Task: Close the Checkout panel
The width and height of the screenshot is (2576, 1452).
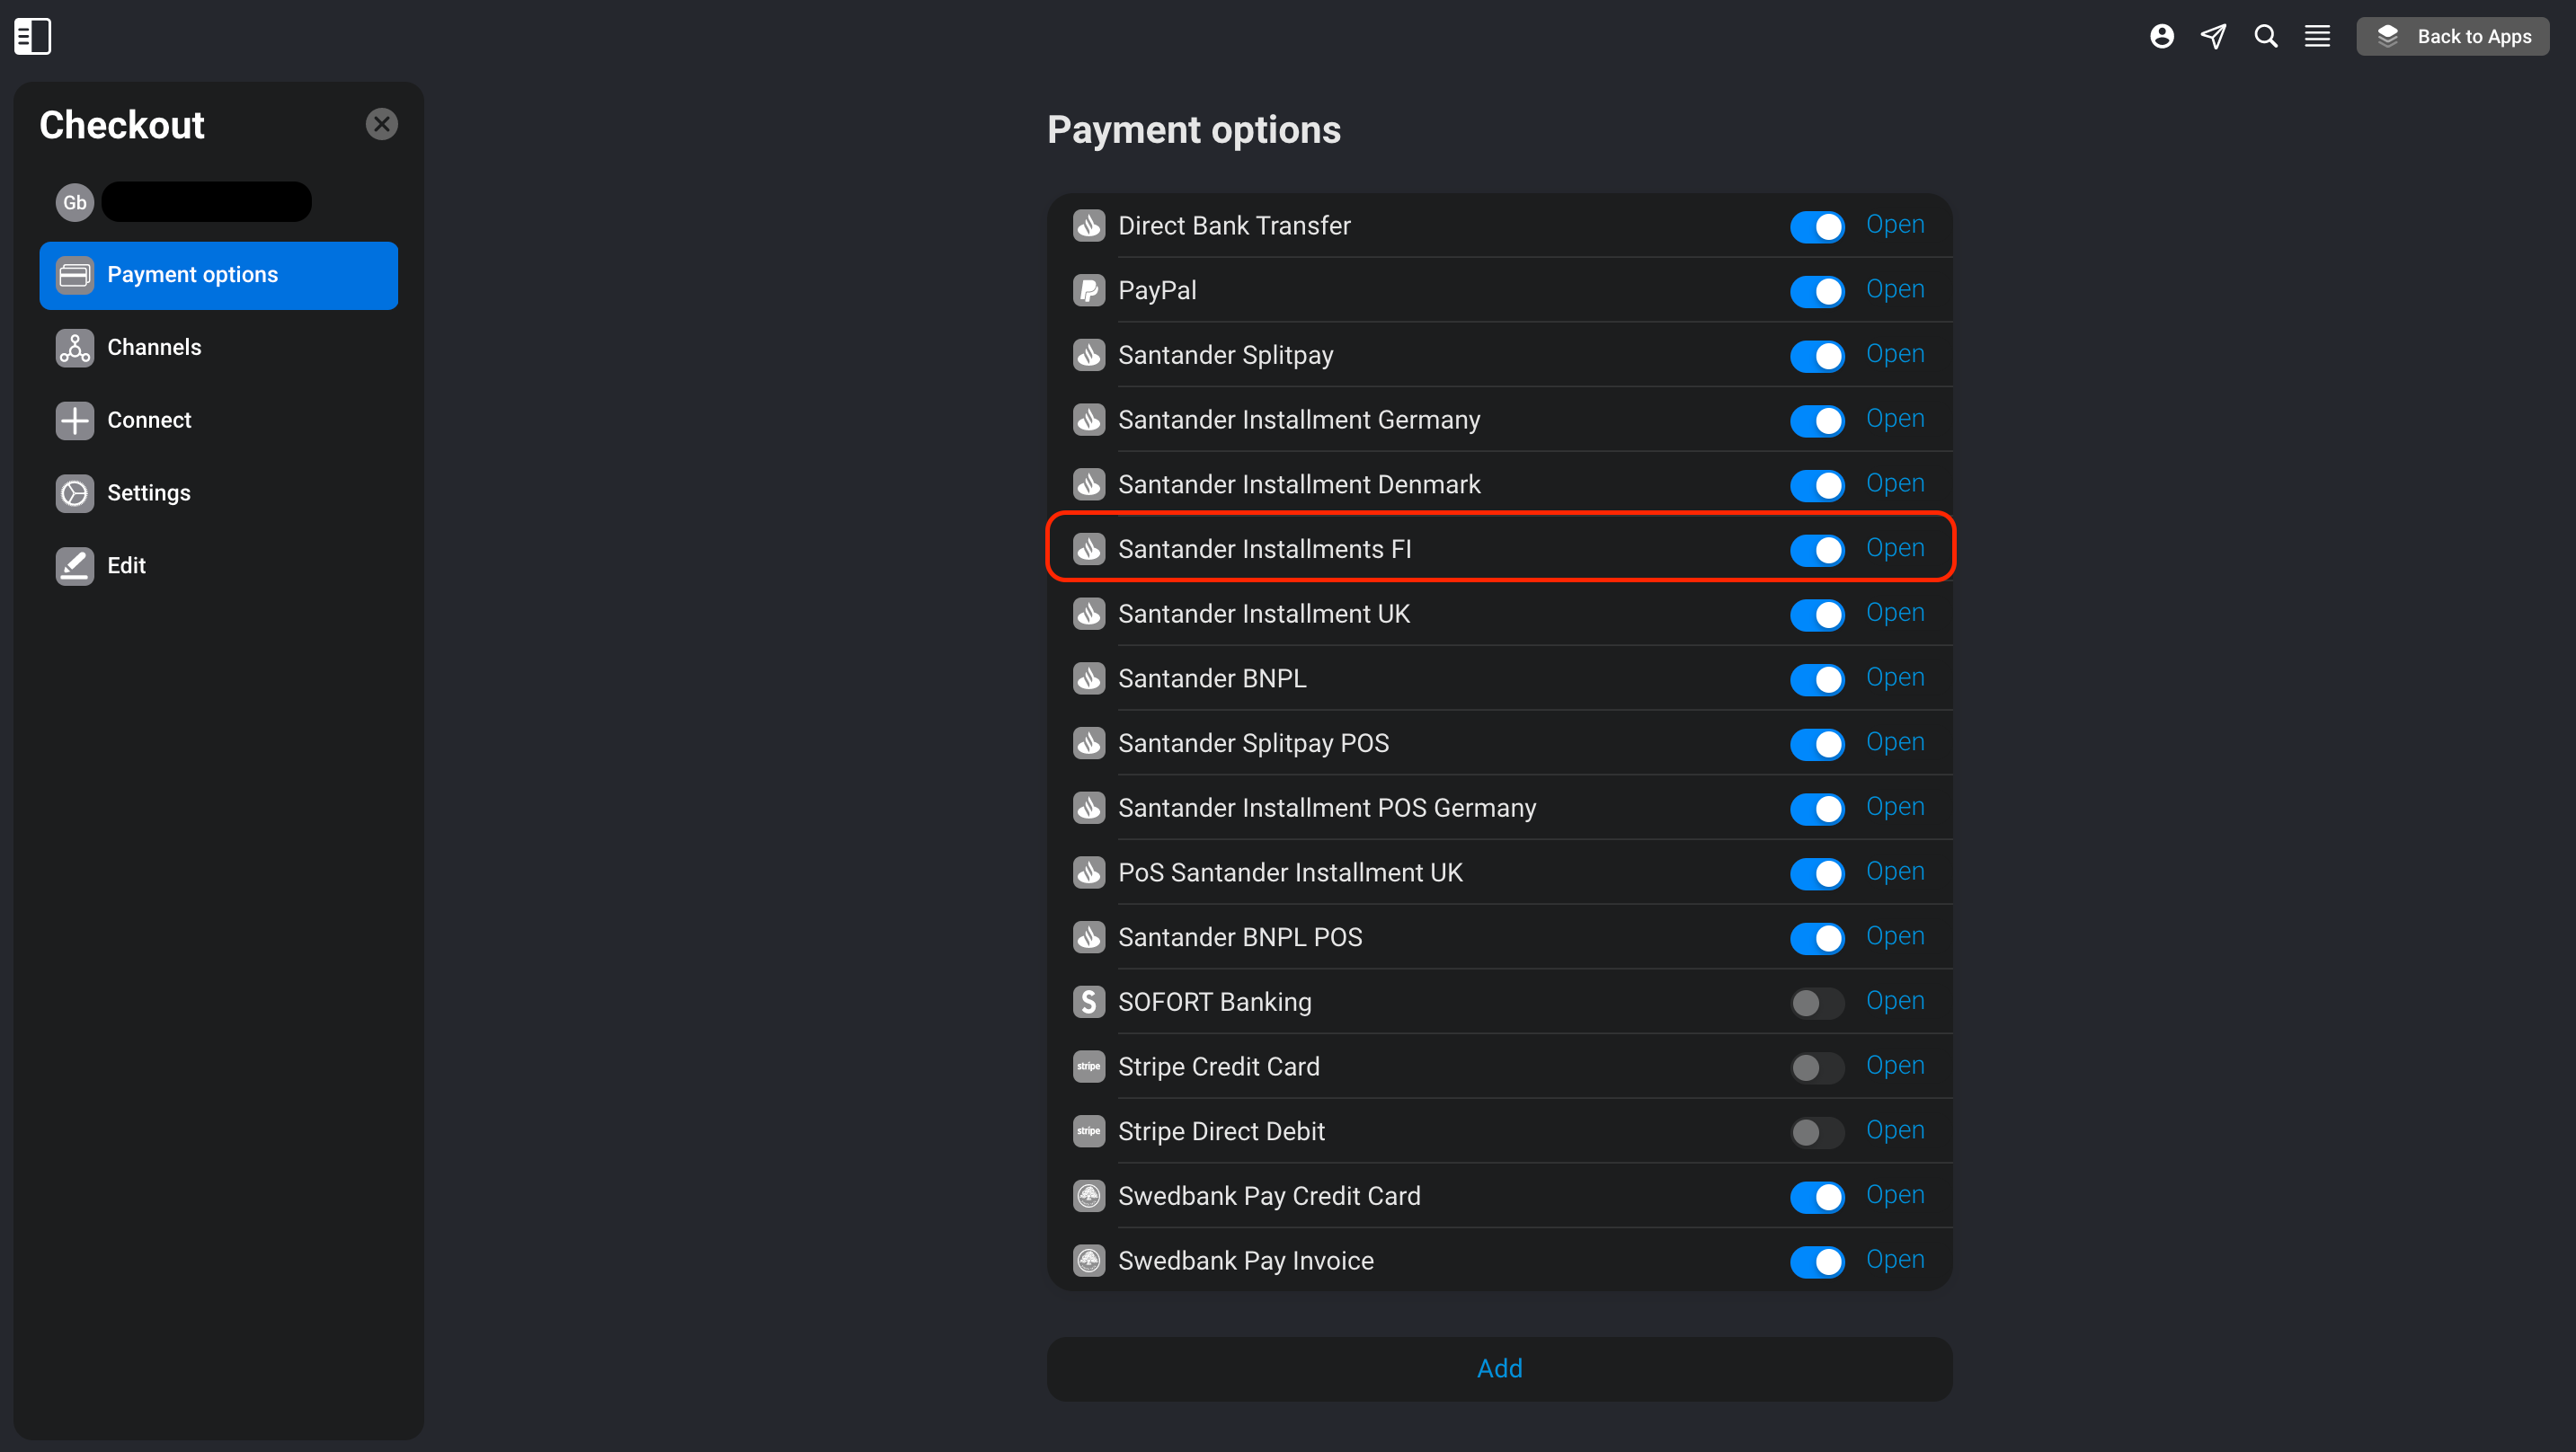Action: point(381,124)
